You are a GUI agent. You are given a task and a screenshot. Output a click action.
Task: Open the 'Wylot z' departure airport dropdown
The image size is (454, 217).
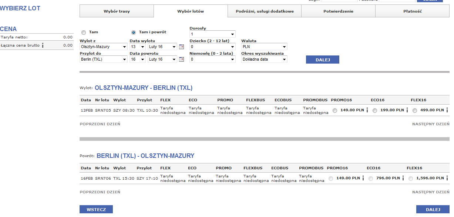pyautogui.click(x=104, y=47)
